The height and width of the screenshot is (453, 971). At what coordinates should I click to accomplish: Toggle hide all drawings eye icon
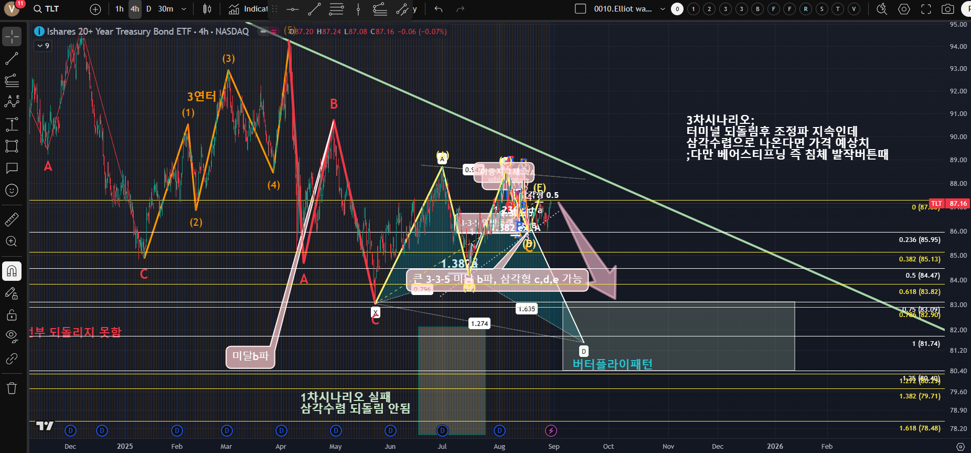pos(12,335)
